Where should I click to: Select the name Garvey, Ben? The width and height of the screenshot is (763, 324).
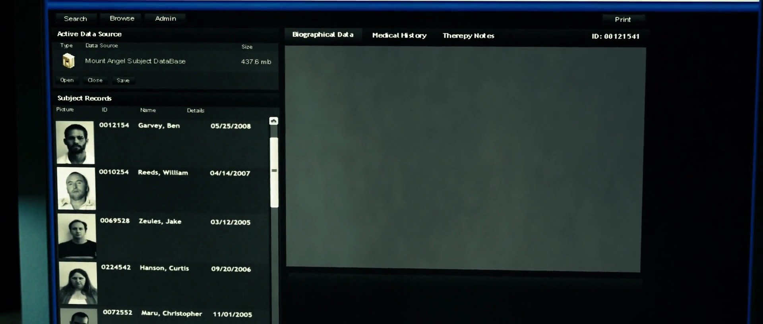coord(159,125)
